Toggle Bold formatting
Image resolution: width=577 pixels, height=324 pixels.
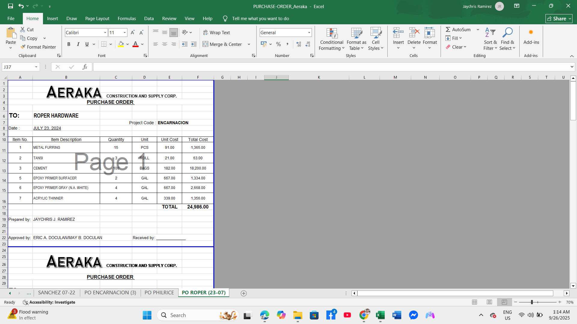point(69,44)
